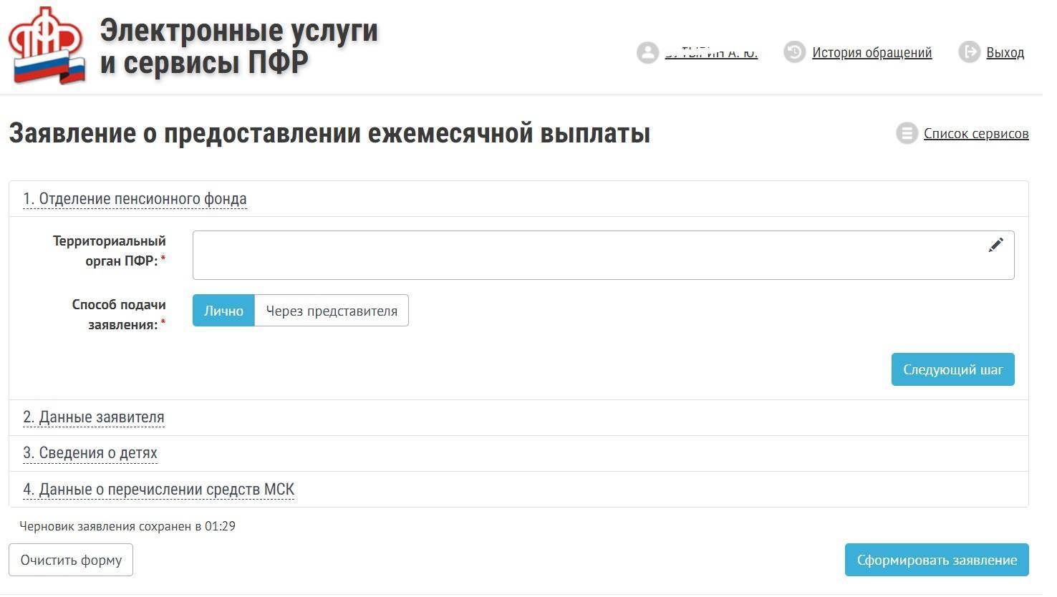Click the PFR logo in header
1057x597 pixels.
click(47, 46)
